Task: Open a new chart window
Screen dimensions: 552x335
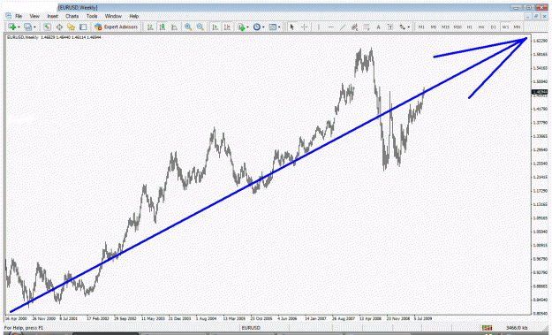Action: click(11, 27)
